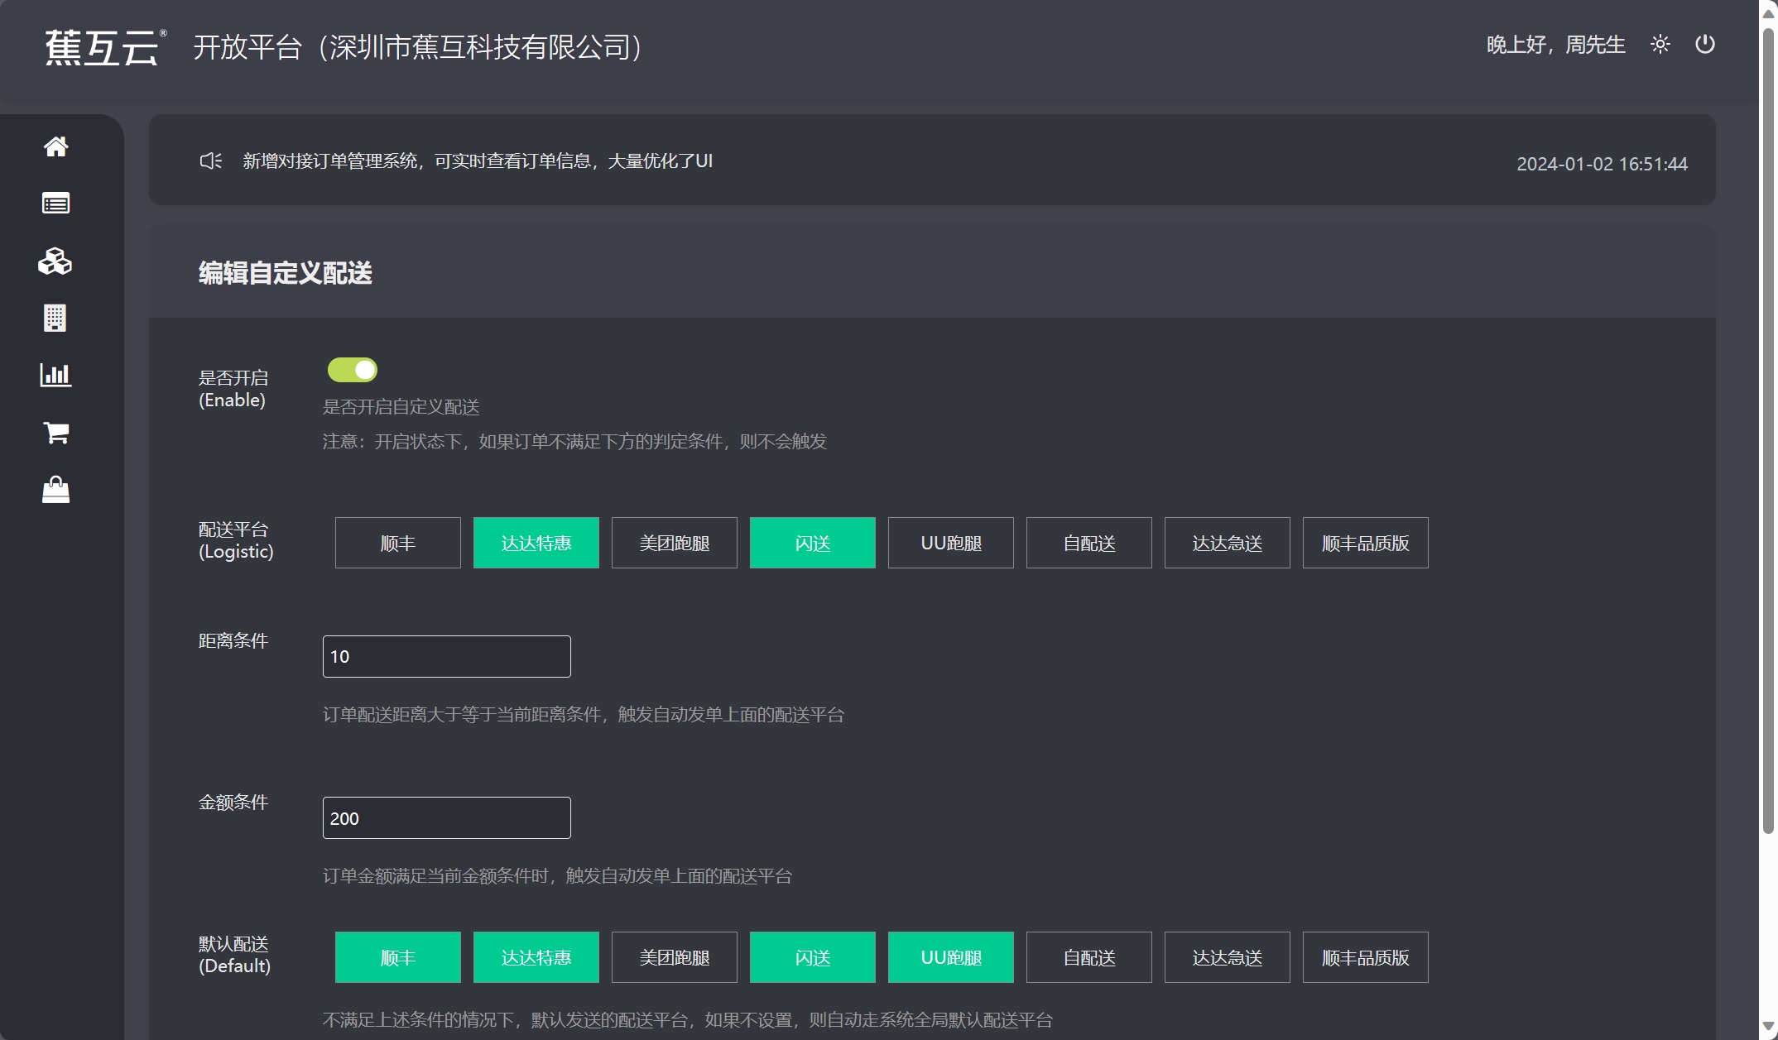Viewport: 1778px width, 1040px height.
Task: Click the 2024-01-02 16:51:44 timestamp
Action: pos(1602,164)
